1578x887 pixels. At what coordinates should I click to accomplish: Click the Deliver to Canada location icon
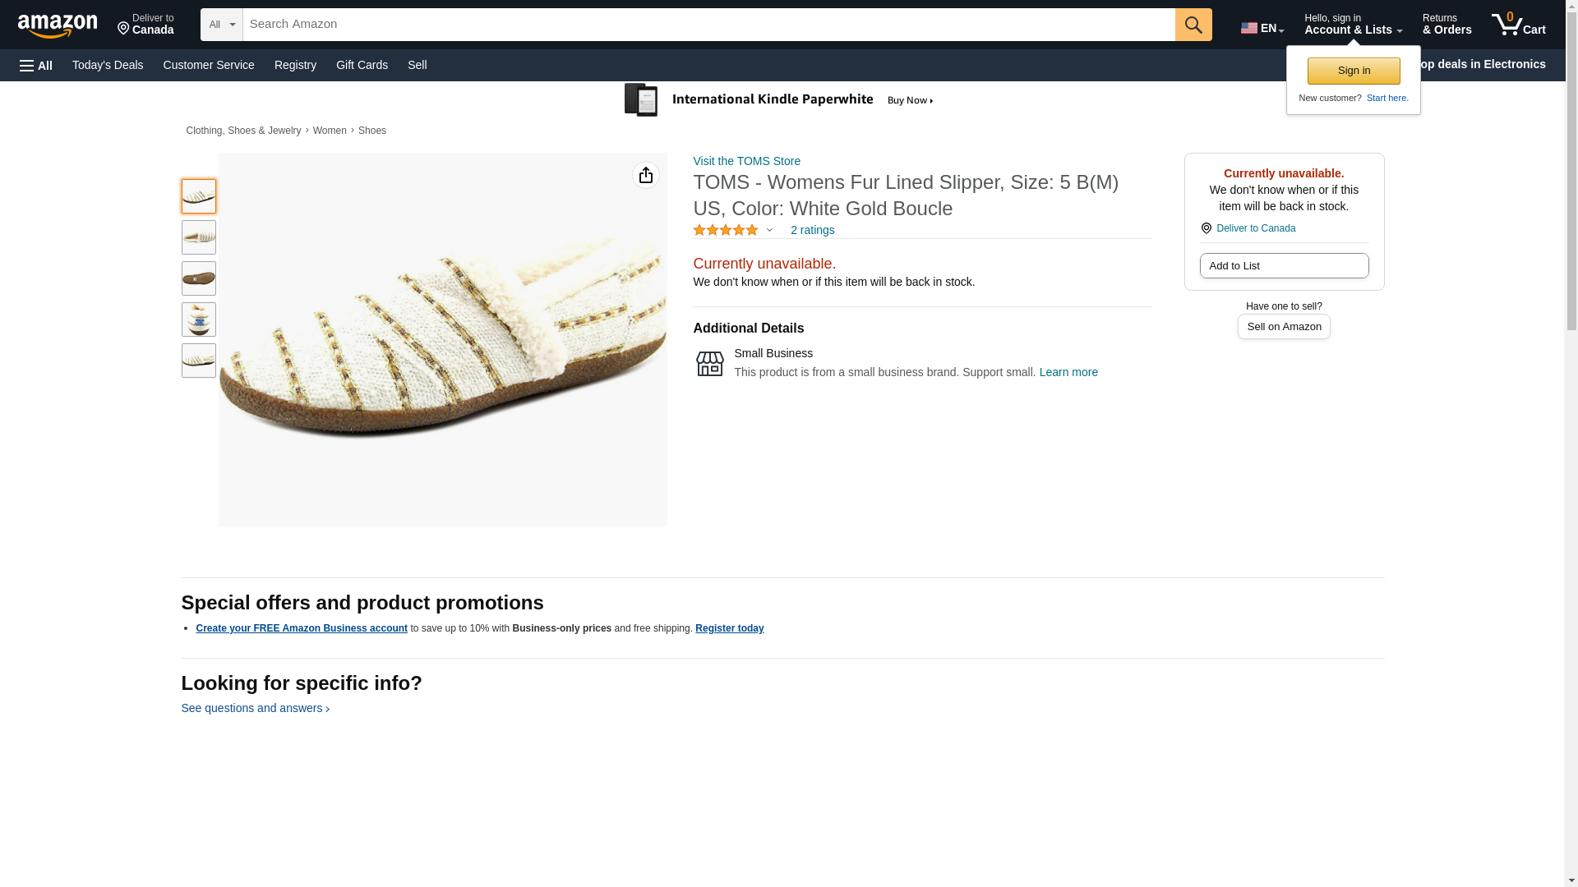click(1206, 228)
